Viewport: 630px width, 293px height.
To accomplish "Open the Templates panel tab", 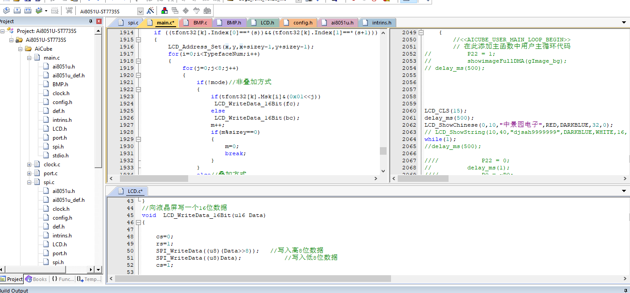I will [88, 279].
